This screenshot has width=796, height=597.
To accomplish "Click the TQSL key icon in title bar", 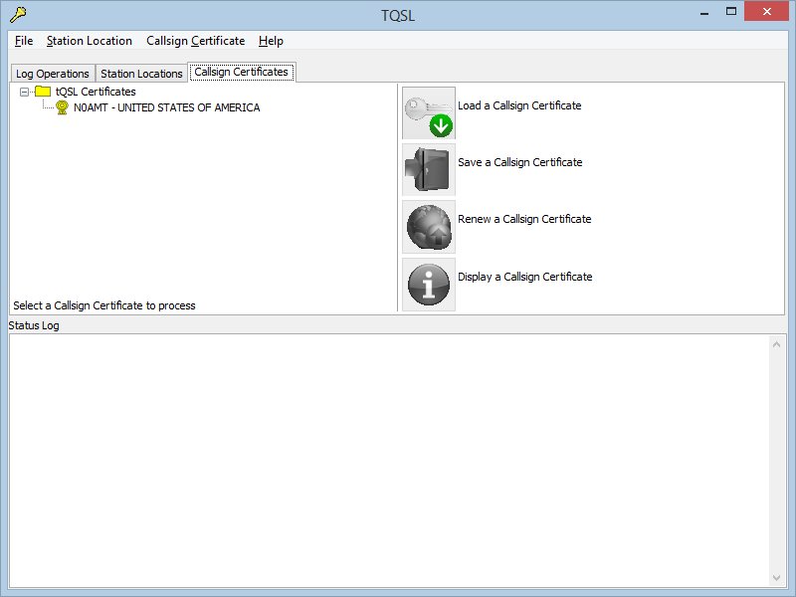I will [18, 14].
